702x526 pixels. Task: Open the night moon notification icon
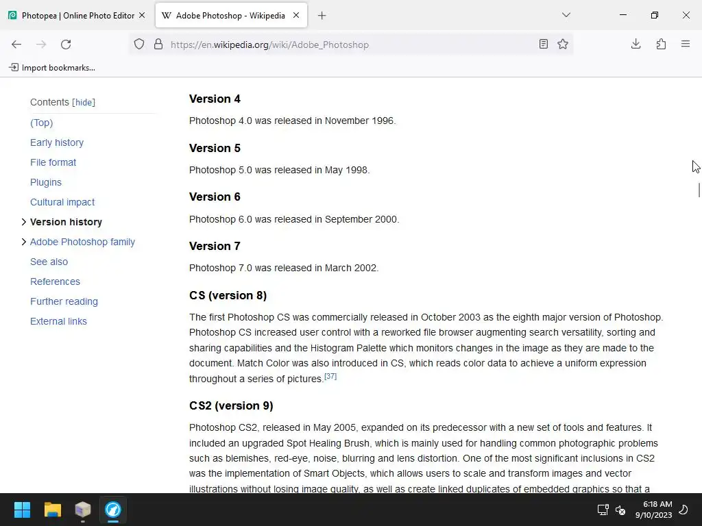683,510
